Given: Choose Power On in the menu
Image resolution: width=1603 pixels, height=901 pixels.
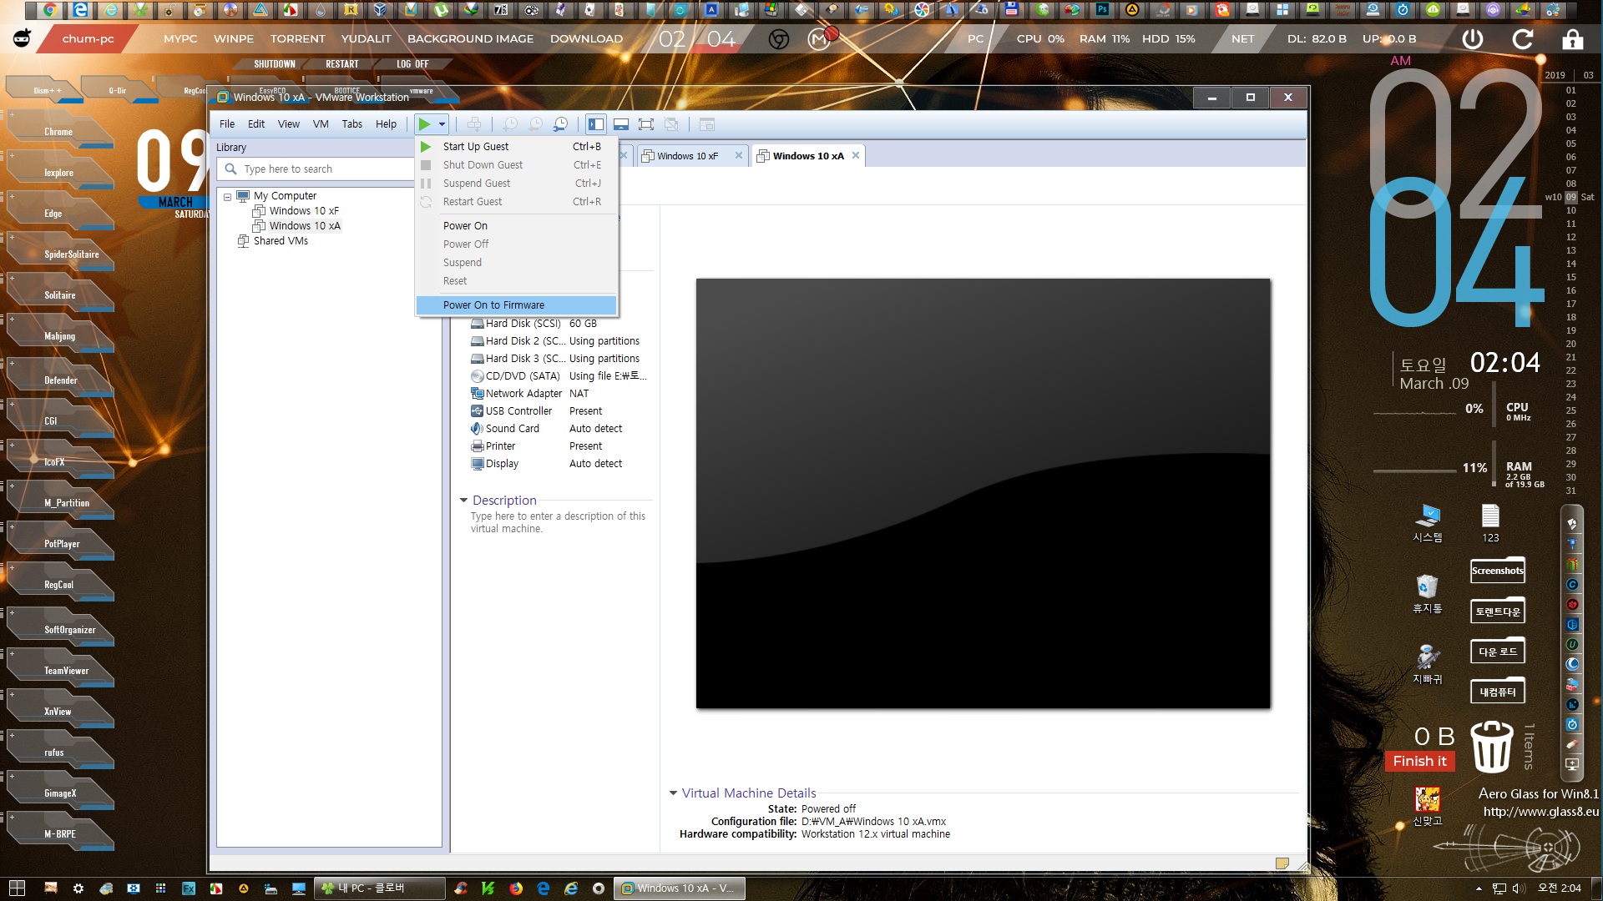Looking at the screenshot, I should tap(517, 226).
